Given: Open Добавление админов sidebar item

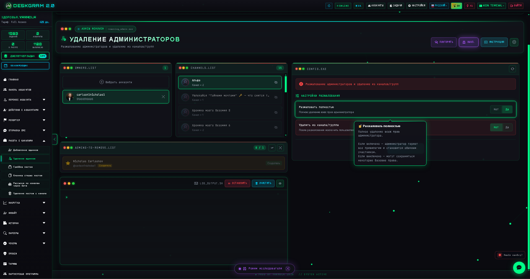Looking at the screenshot, I should tap(25, 150).
